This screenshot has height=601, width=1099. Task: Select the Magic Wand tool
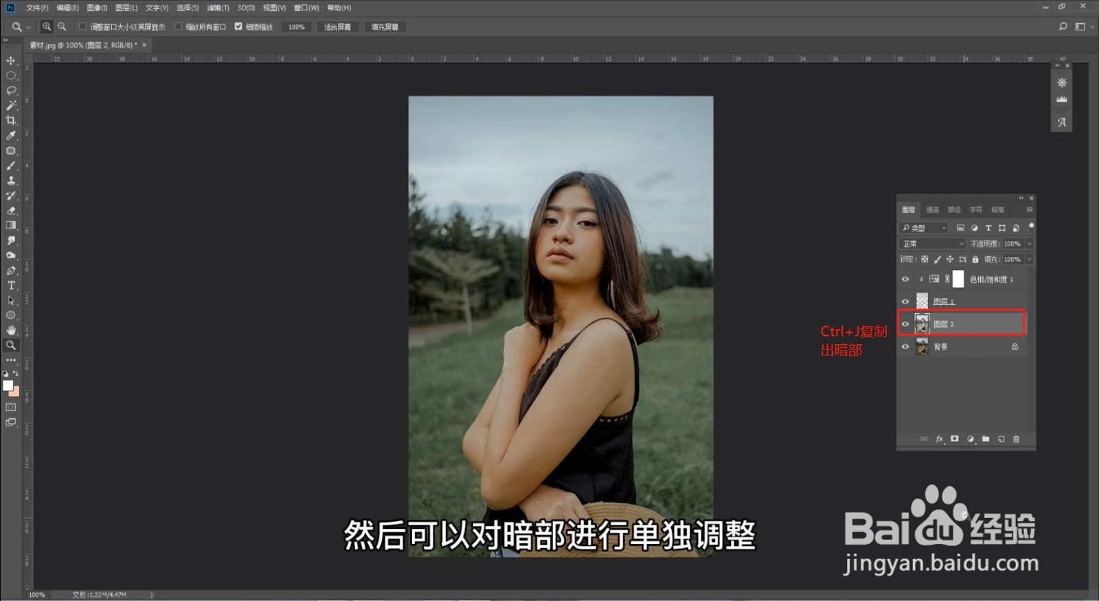11,106
